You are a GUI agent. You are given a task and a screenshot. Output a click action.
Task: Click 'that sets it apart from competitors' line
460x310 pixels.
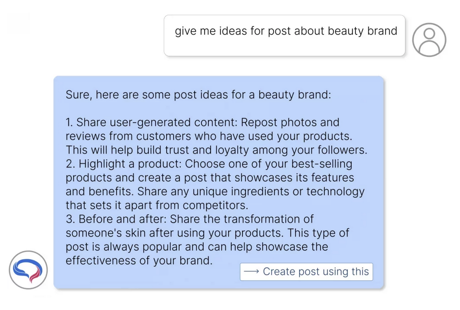click(x=157, y=205)
